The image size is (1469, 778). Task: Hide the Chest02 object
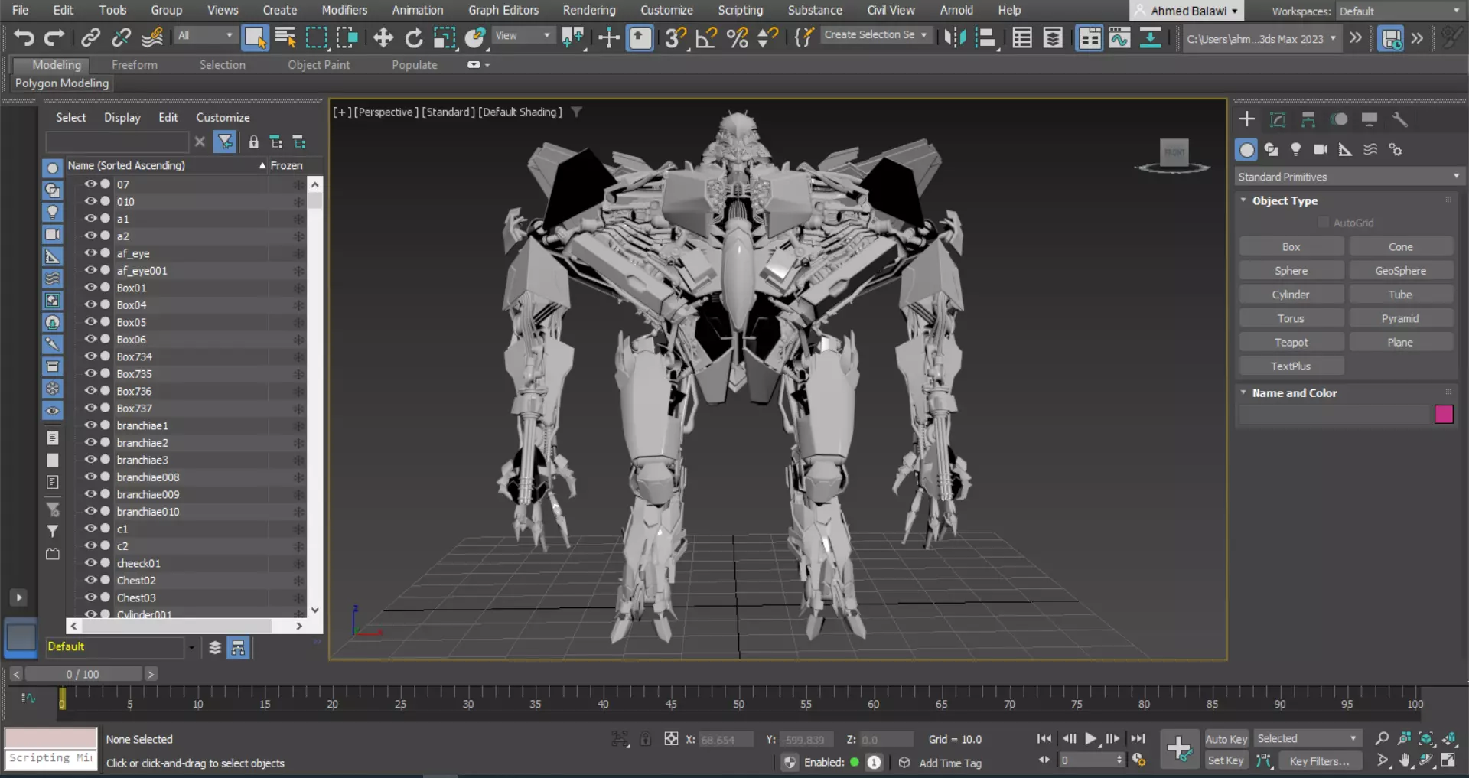point(90,580)
